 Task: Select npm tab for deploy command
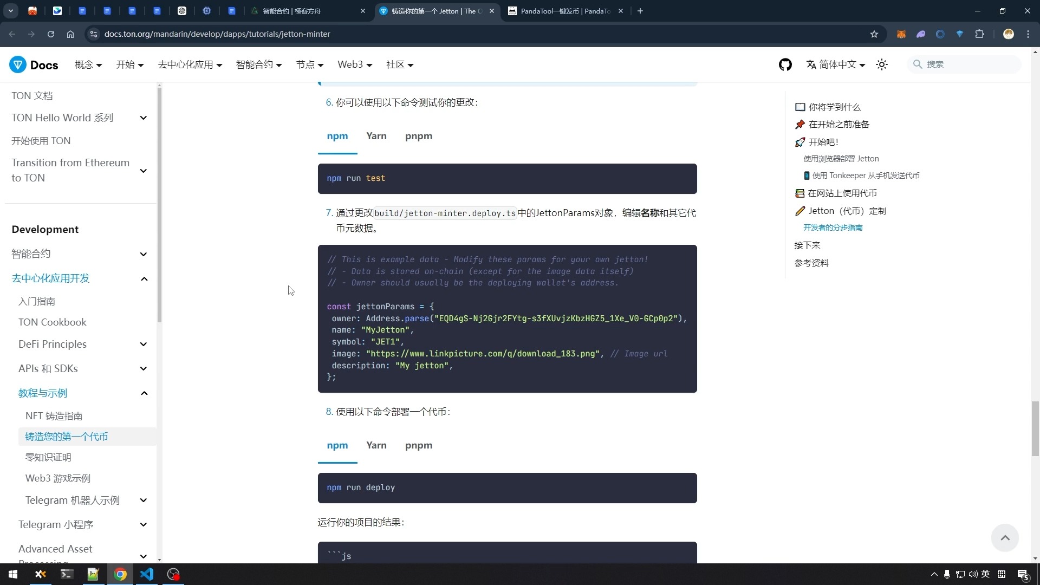point(337,445)
